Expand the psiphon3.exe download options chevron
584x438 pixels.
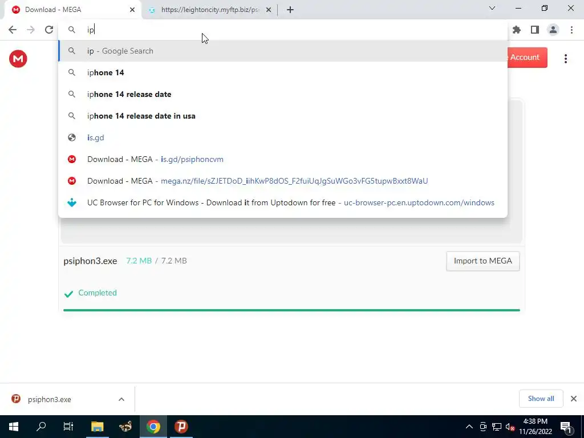coord(121,399)
